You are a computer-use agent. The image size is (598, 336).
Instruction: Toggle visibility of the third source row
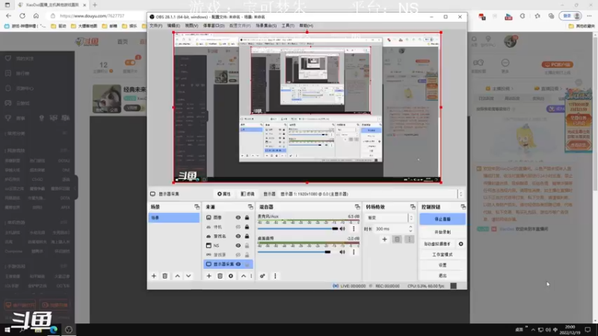point(238,236)
